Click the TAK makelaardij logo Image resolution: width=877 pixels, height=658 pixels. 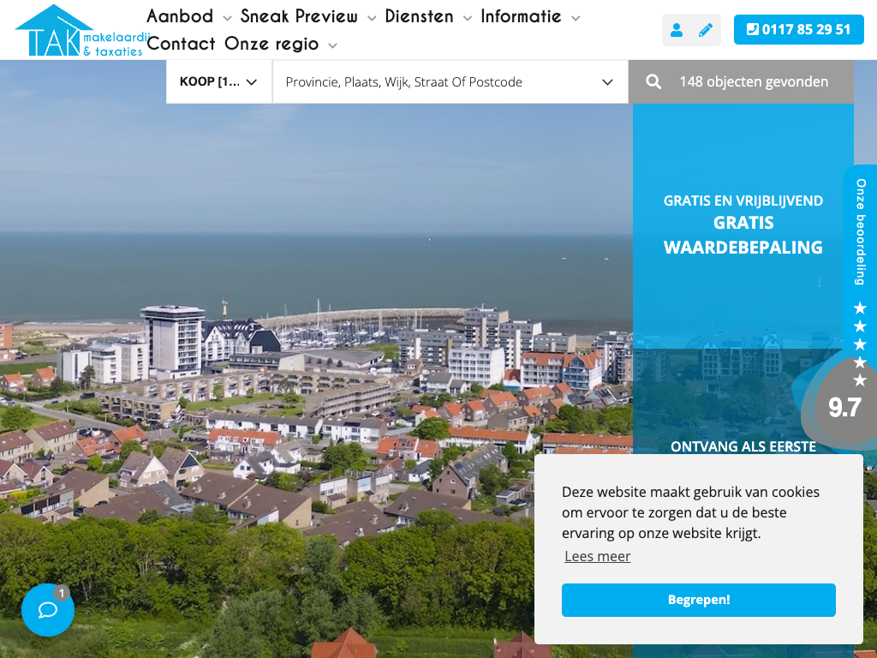79,31
